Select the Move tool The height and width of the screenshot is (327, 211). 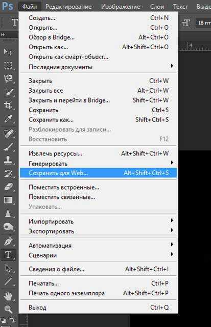(8, 52)
